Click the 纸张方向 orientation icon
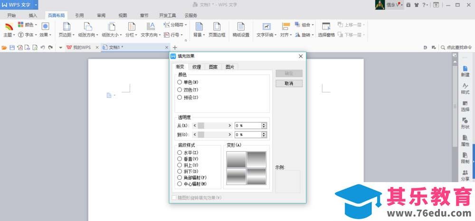 point(88,27)
